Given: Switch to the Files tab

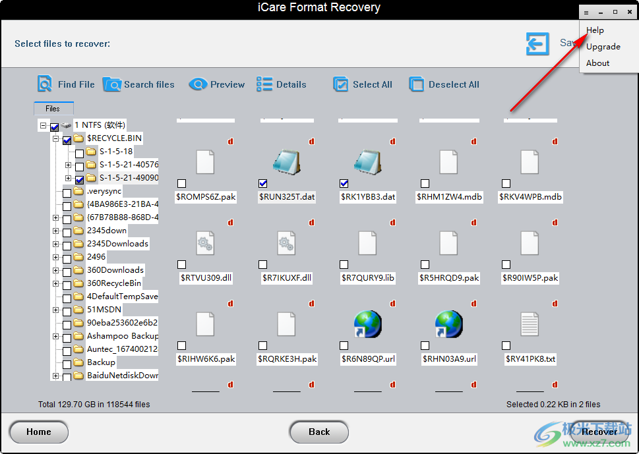Looking at the screenshot, I should pos(53,108).
